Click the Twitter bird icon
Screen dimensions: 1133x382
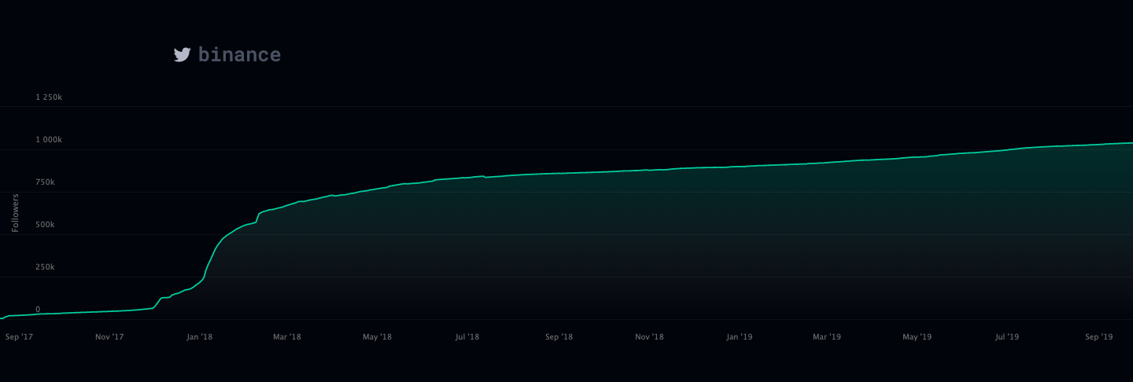click(182, 54)
